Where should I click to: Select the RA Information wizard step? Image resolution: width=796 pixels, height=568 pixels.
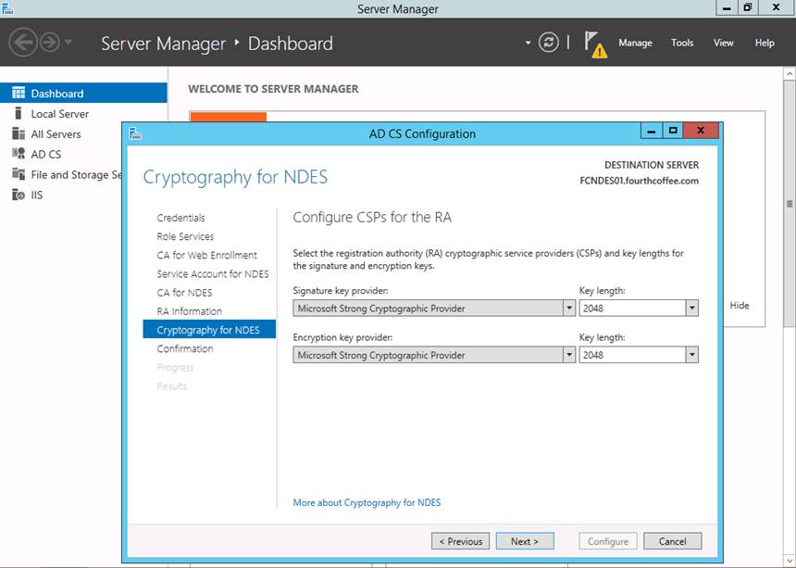point(189,311)
